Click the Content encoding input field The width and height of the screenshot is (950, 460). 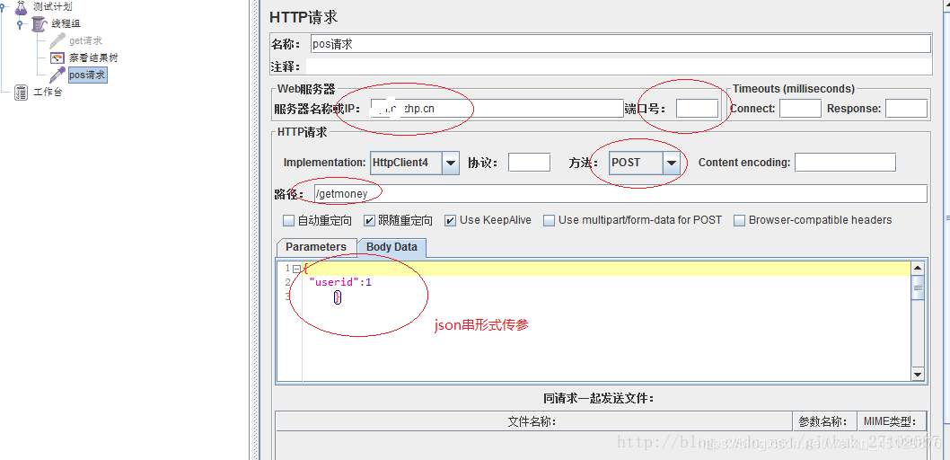[x=845, y=163]
